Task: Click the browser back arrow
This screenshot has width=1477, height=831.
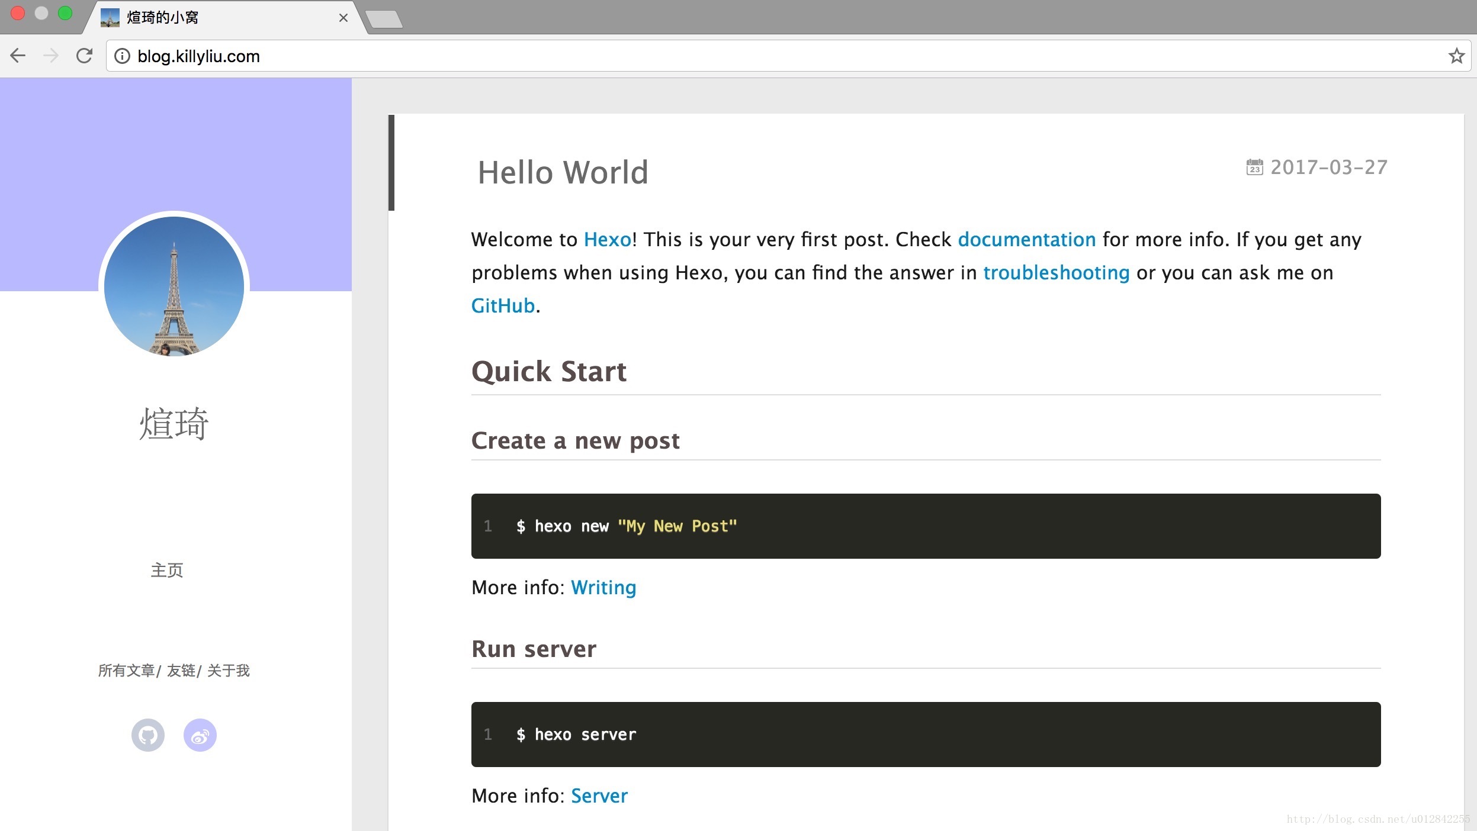Action: [x=18, y=56]
